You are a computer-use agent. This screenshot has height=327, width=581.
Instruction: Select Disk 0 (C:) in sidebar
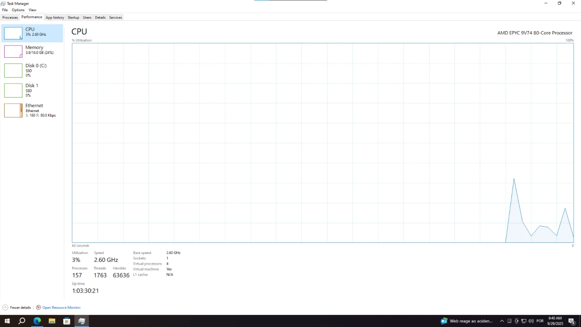13,71
